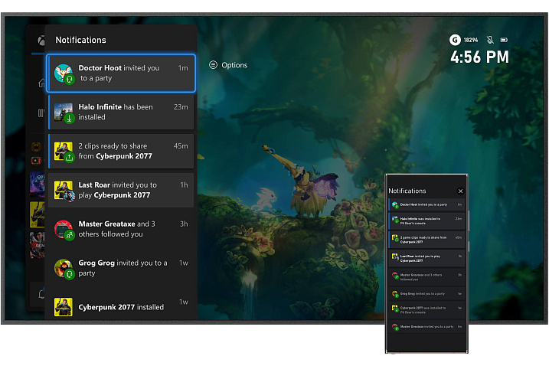Screen dimensions: 549x366
Task: Open the phone's Grog Grog party invite
Action: coord(426,293)
